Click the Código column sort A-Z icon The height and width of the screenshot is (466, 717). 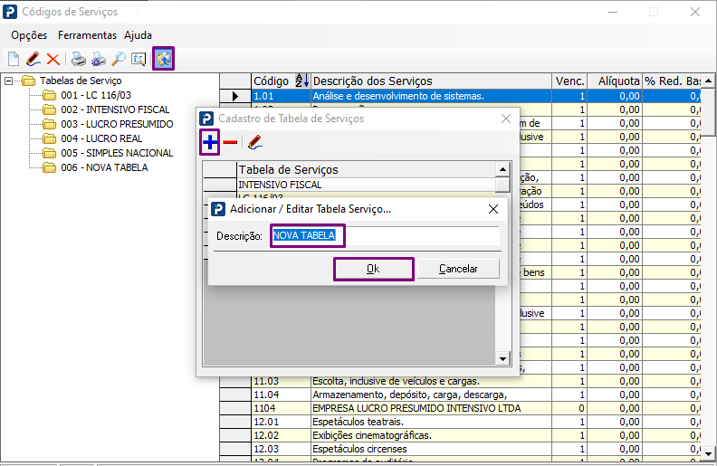coord(302,81)
